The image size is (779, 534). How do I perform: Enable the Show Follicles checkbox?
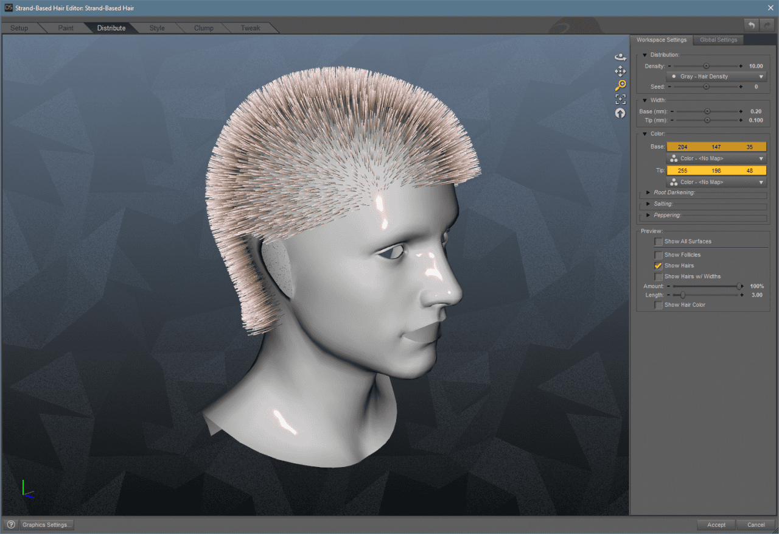tap(658, 255)
